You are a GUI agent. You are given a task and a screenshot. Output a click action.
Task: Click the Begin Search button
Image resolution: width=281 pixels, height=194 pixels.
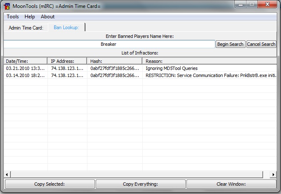(x=230, y=44)
